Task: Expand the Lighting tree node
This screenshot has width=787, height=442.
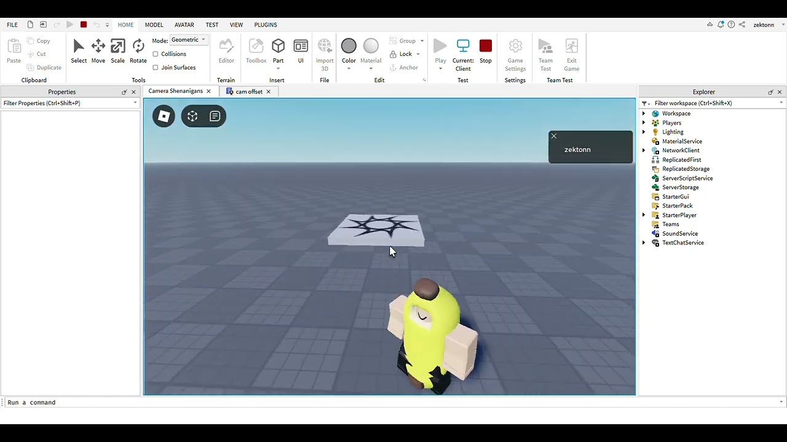Action: tap(644, 132)
